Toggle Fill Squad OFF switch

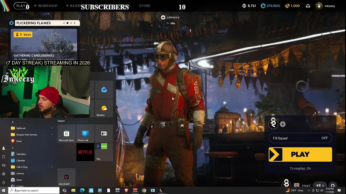click(x=300, y=138)
